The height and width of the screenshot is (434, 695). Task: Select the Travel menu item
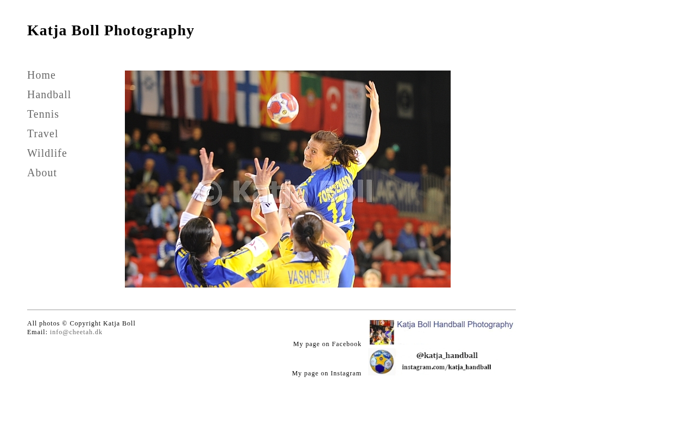42,134
